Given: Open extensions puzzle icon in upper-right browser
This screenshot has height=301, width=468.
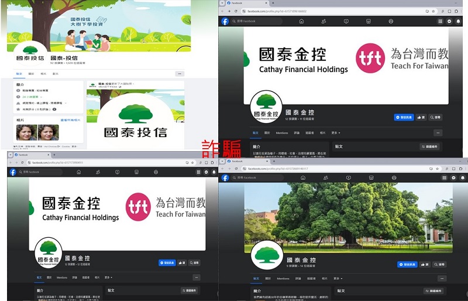Looking at the screenshot, I should pos(456,11).
